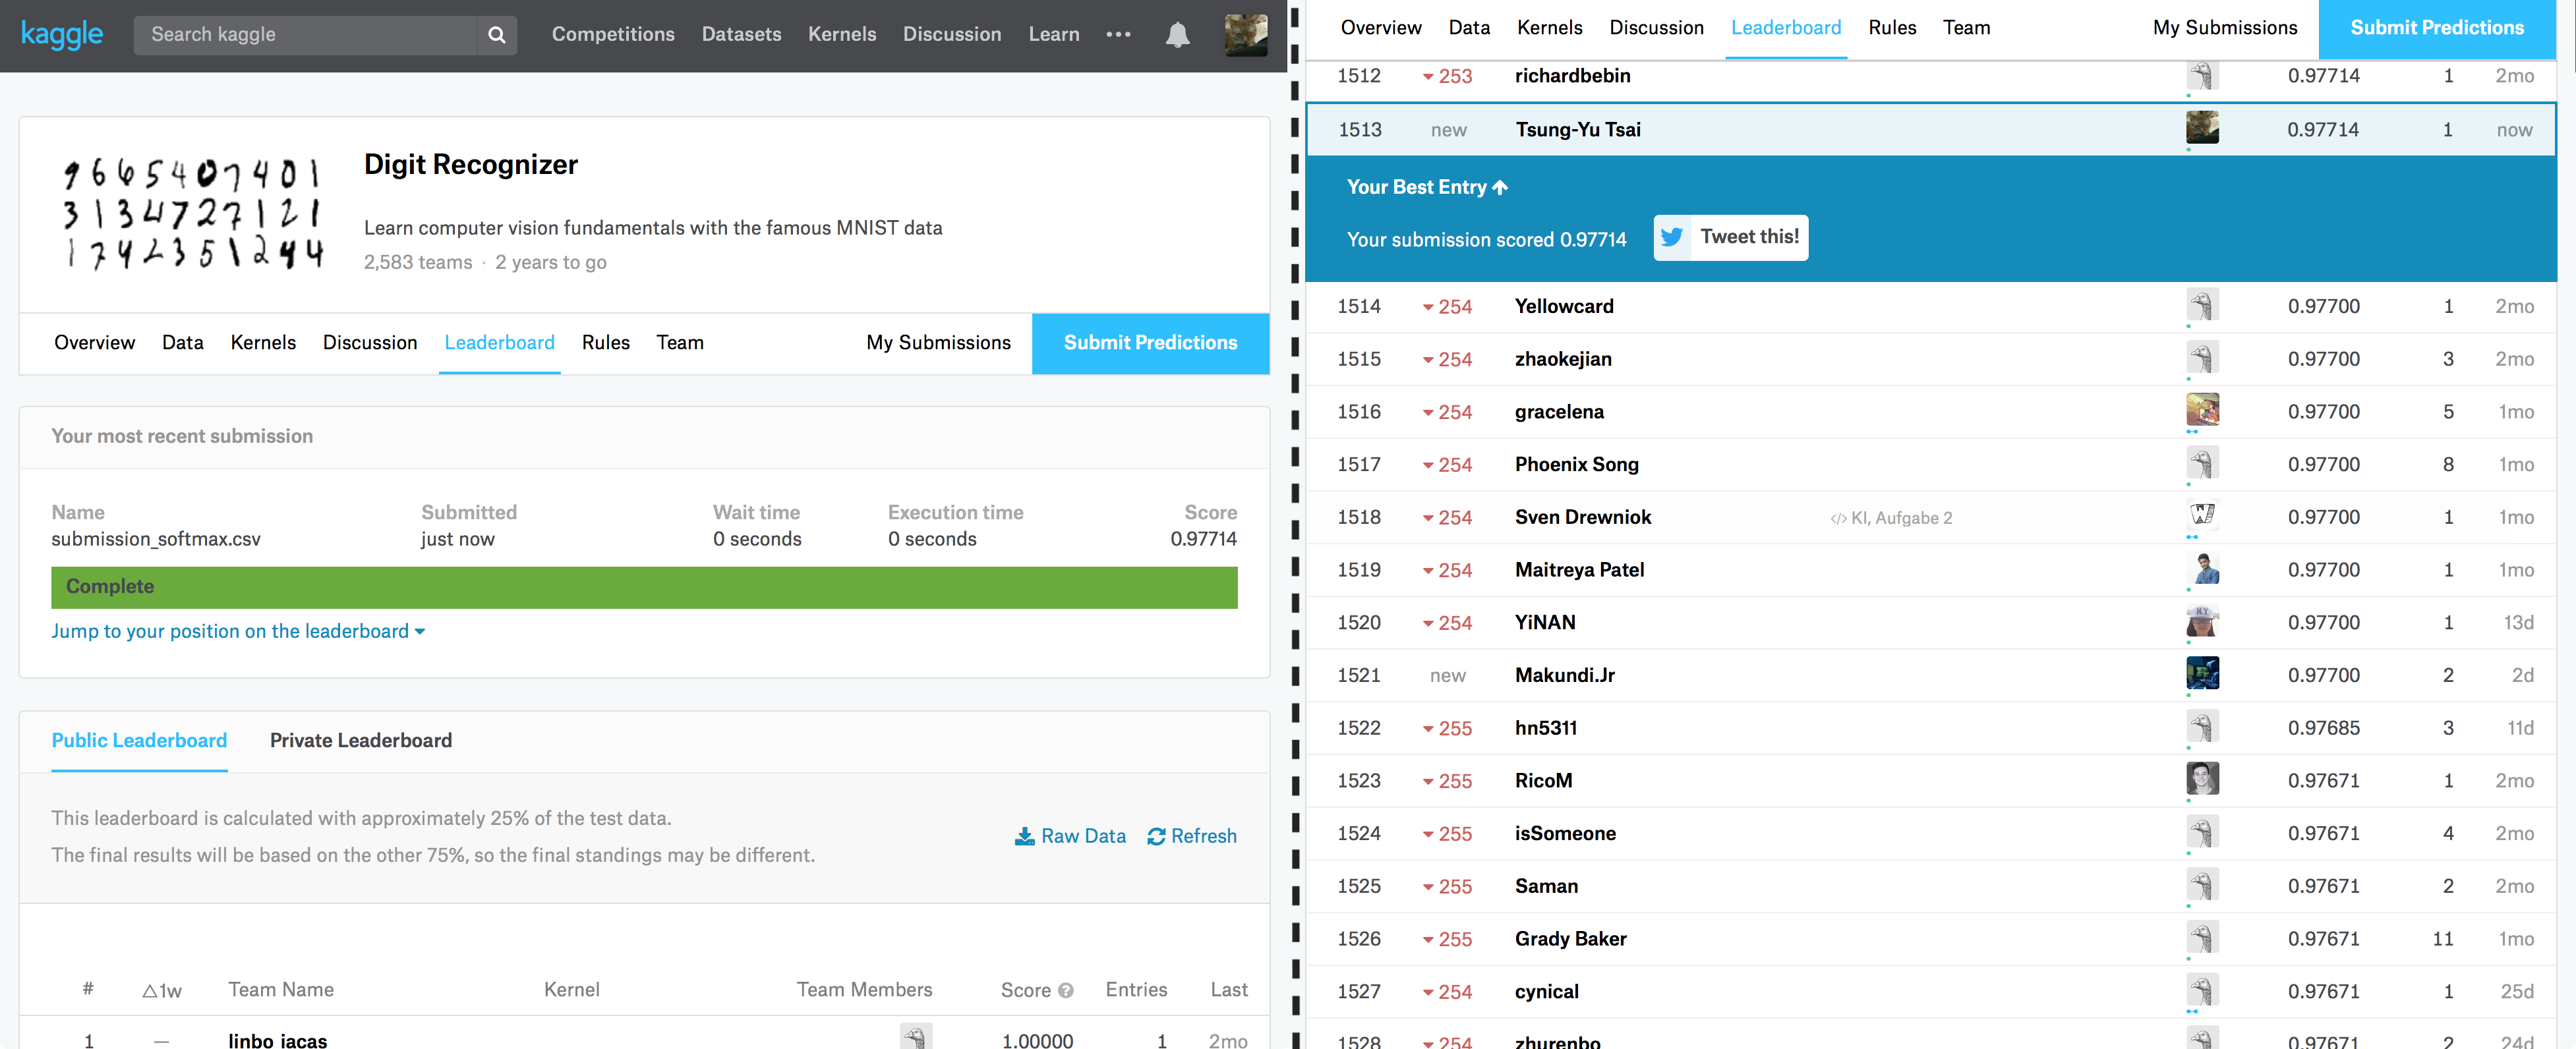The width and height of the screenshot is (2576, 1049).
Task: Click the Kaggle logo
Action: 62,34
